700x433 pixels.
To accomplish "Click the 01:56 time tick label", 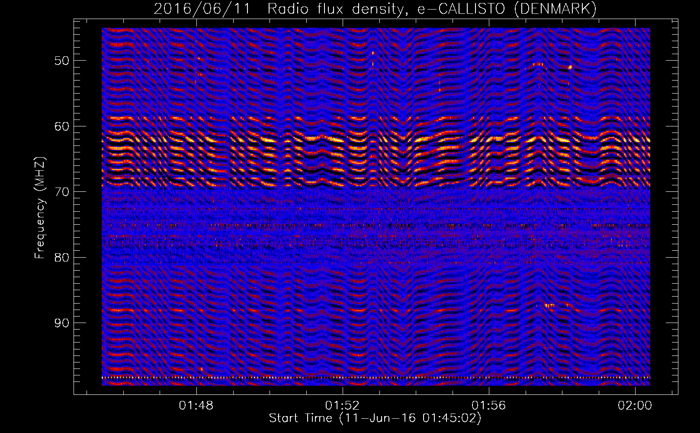I will coord(489,406).
